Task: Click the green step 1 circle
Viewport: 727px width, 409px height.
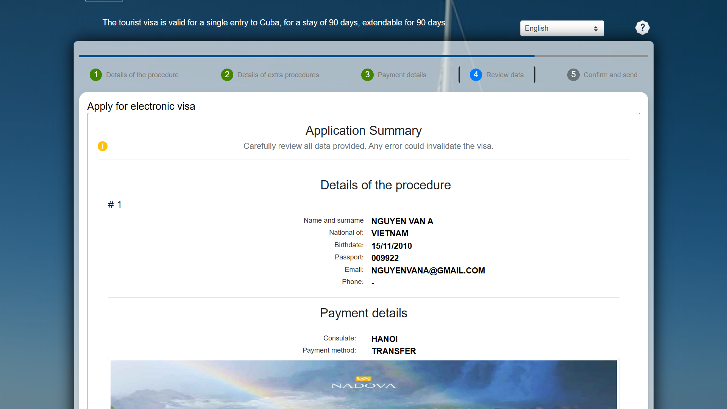Action: 96,75
